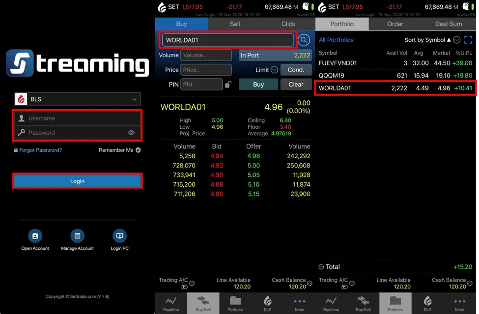The image size is (479, 314).
Task: Click the Volume input field
Action: pos(206,55)
